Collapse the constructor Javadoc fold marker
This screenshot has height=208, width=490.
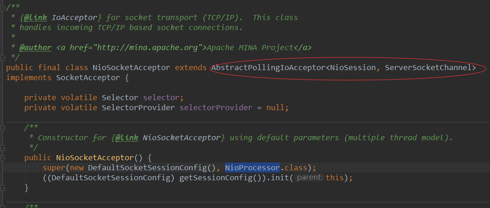[x=2, y=127]
